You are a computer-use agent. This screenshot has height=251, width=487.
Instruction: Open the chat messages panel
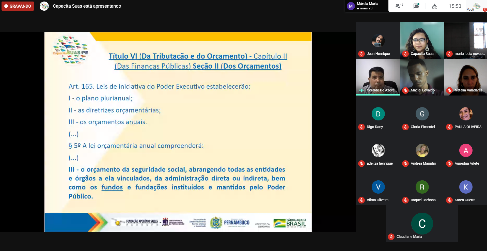point(416,6)
